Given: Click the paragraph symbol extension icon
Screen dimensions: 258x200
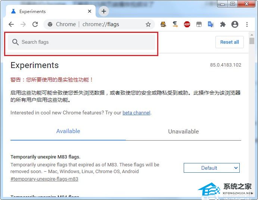Looking at the screenshot, I should coord(175,24).
